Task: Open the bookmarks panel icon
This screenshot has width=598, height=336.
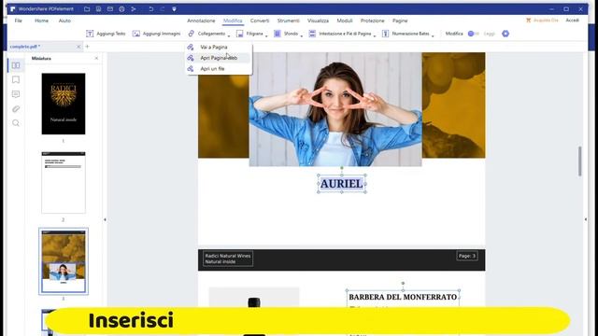Action: (x=16, y=79)
